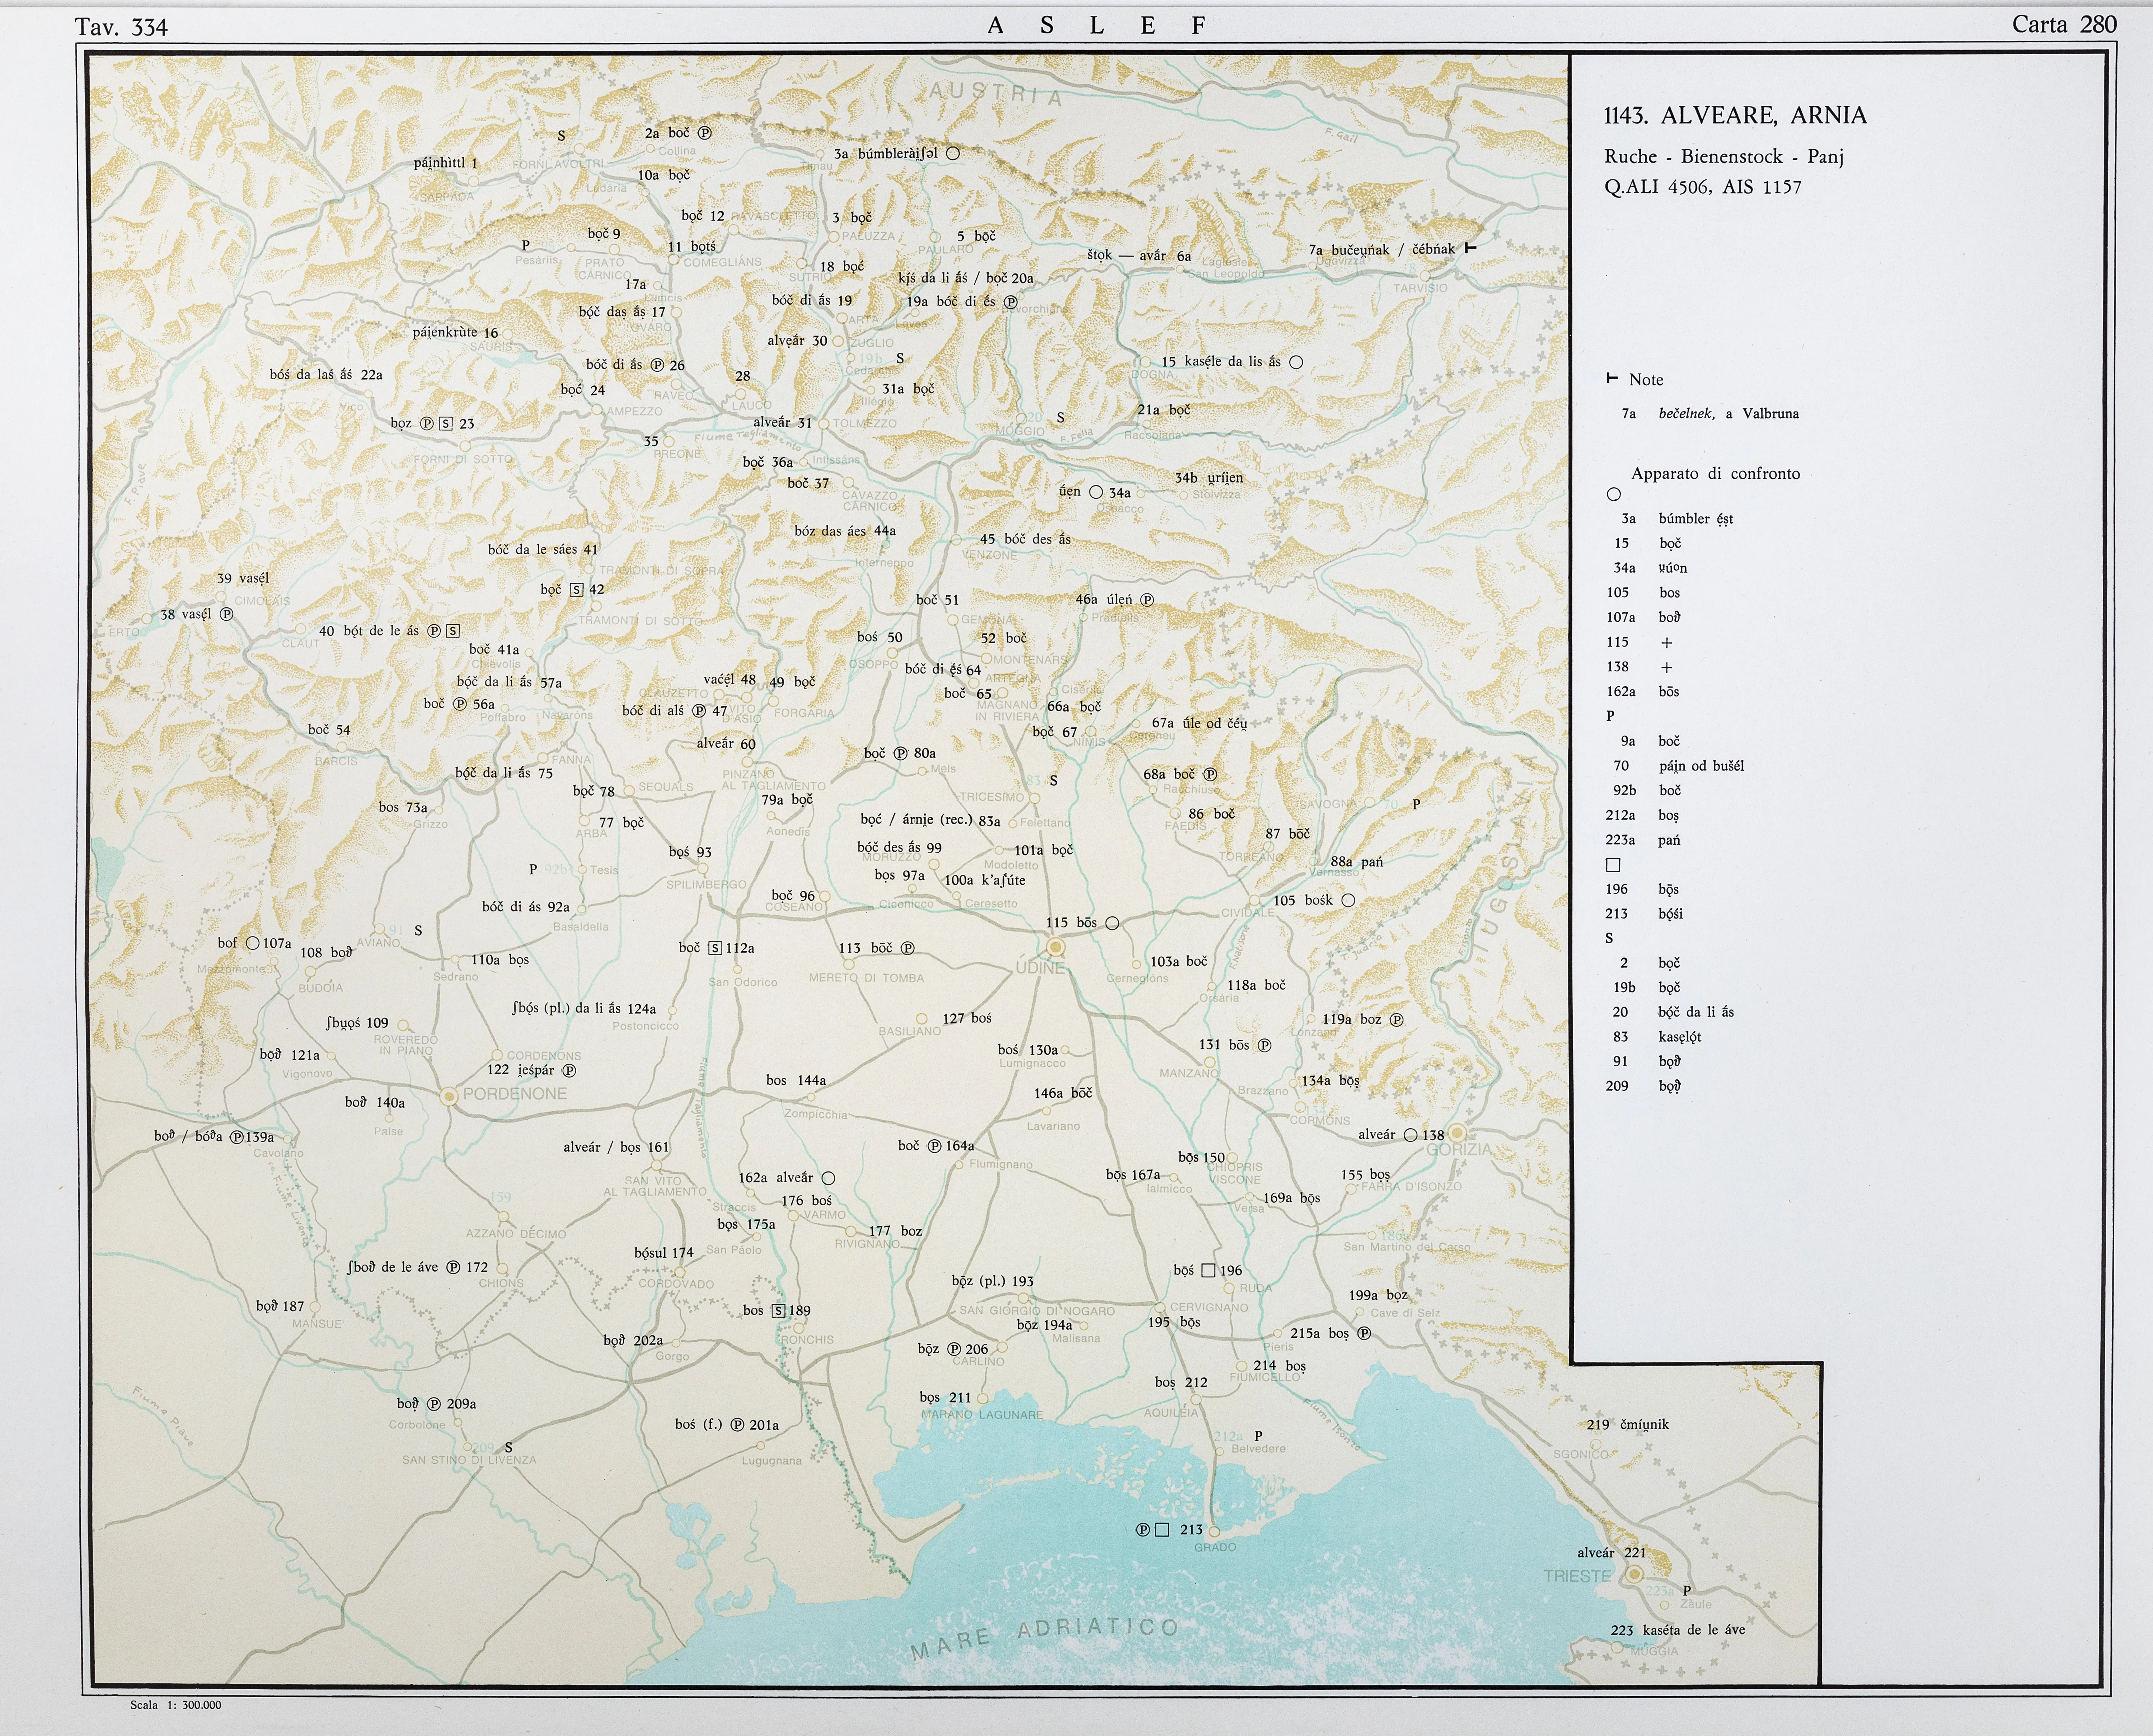
Task: Click the Tav. 334 header text
Action: point(121,27)
